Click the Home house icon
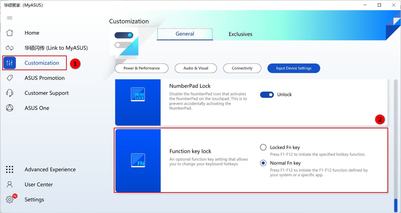Image resolution: width=401 pixels, height=213 pixels. tap(10, 33)
